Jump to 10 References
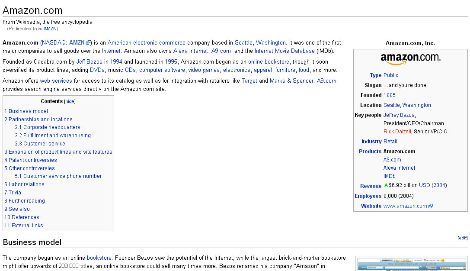Screen dimensions: 470x271 point(22,217)
